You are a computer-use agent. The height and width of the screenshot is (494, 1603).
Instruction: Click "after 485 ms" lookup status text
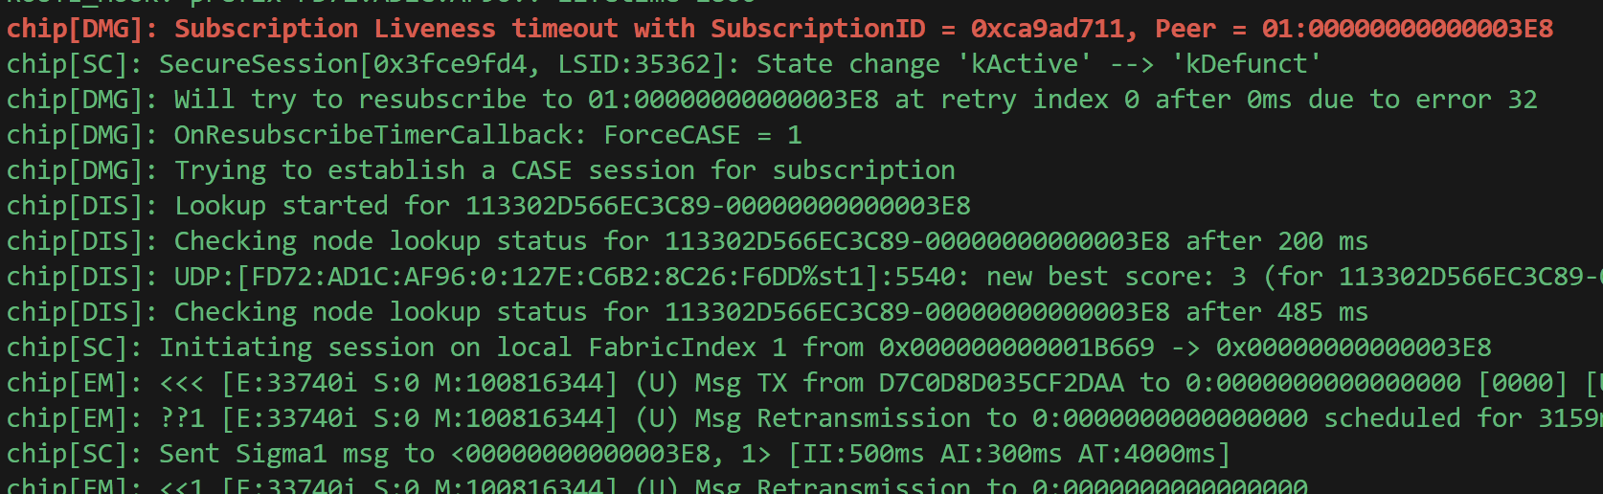pyautogui.click(x=1276, y=312)
